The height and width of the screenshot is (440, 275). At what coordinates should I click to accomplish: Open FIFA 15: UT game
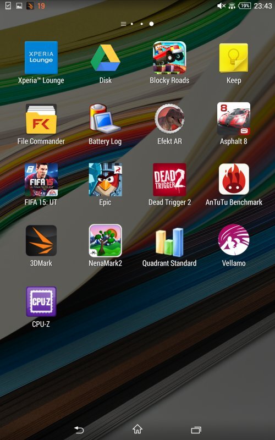(x=41, y=180)
